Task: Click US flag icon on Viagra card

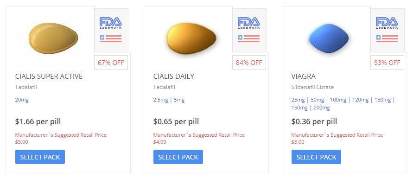Action: (387, 39)
